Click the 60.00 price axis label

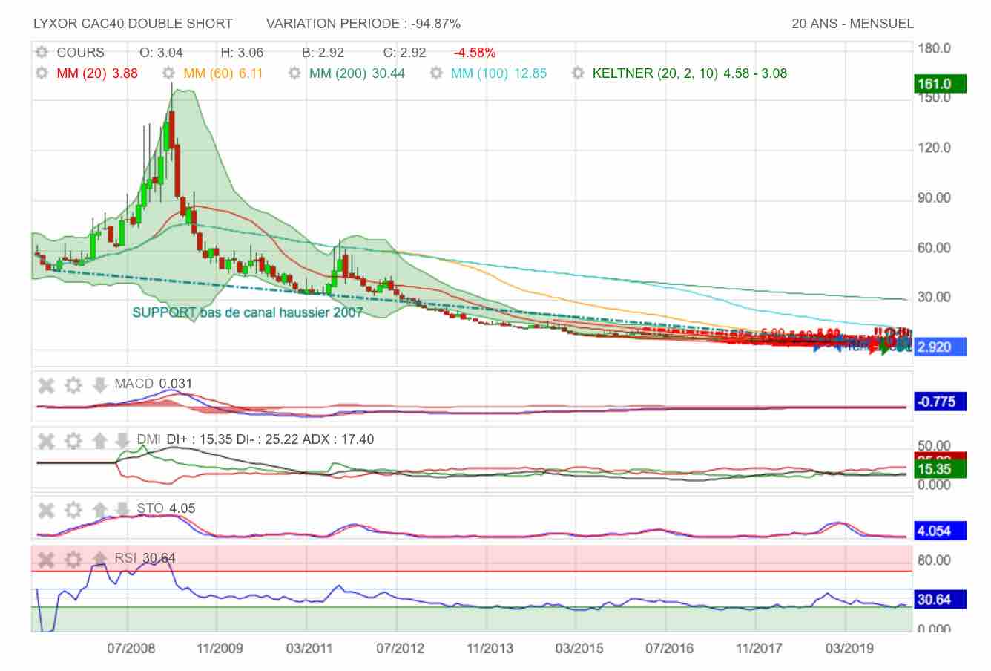(x=934, y=248)
